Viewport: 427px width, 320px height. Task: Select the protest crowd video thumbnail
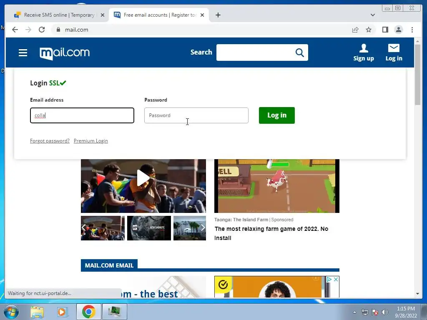click(x=103, y=228)
